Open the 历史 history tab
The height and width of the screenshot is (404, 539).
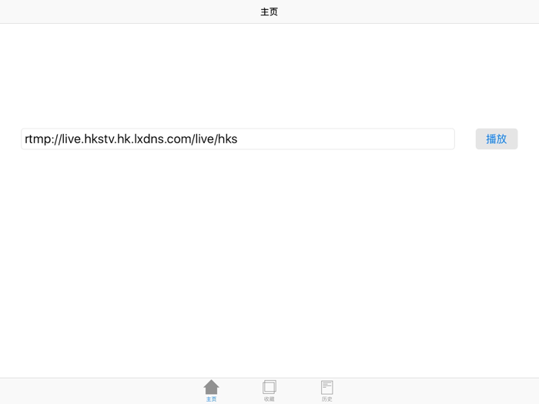click(327, 391)
